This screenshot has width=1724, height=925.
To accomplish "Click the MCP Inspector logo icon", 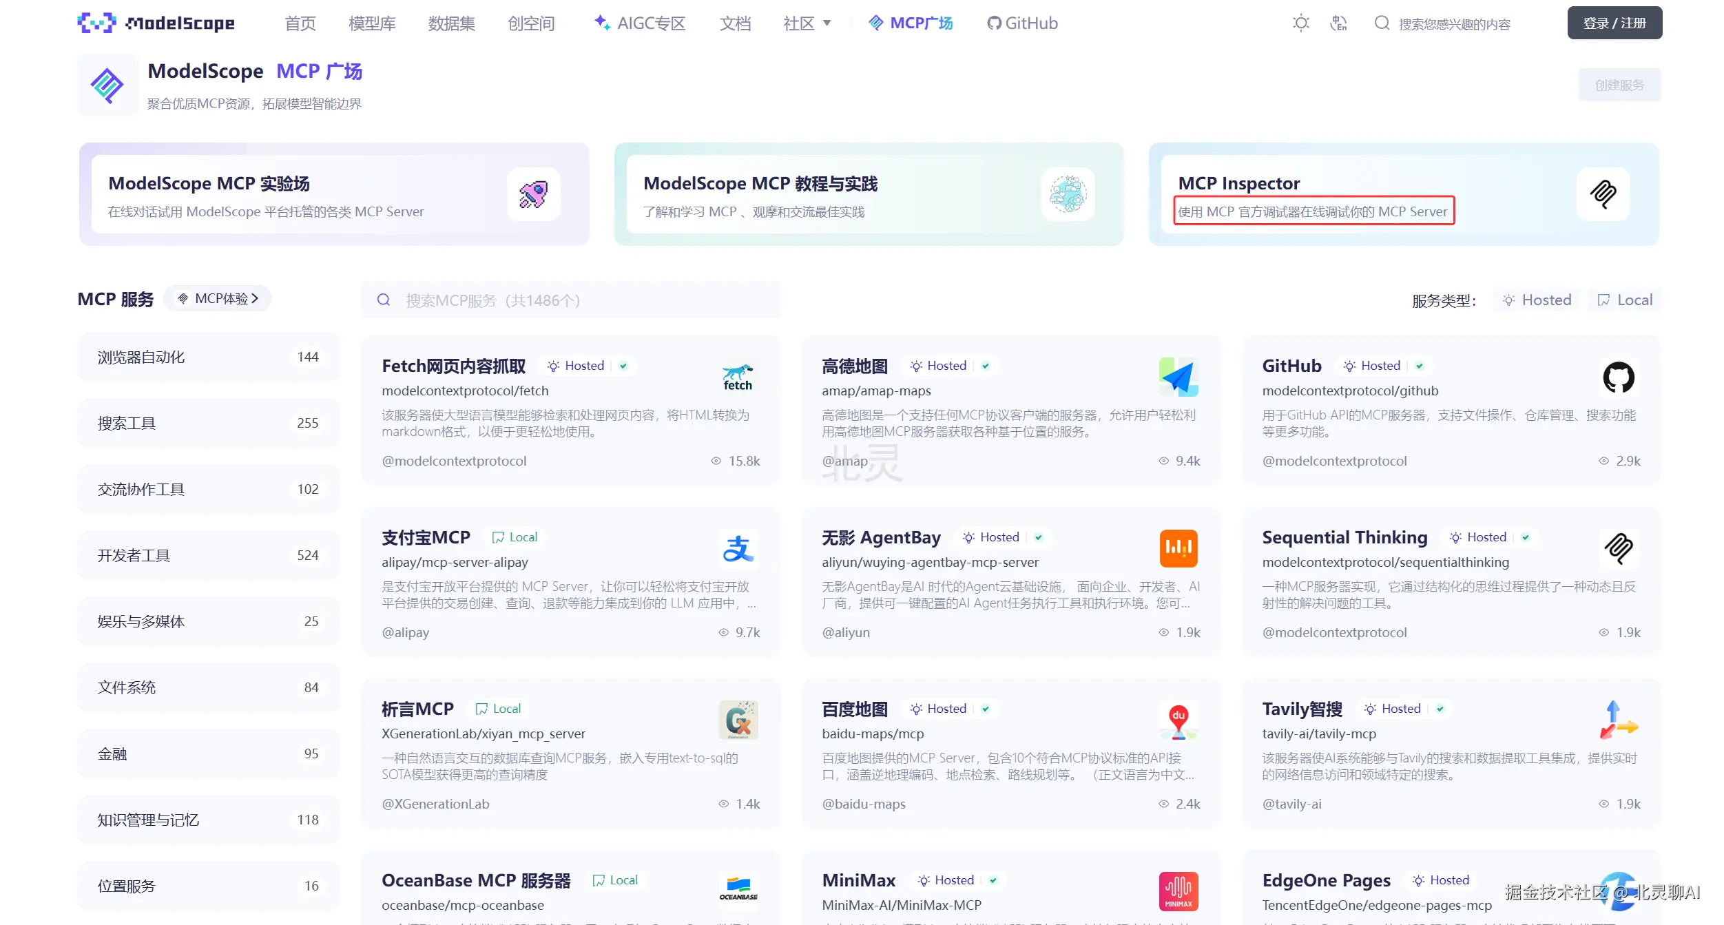I will pos(1603,194).
